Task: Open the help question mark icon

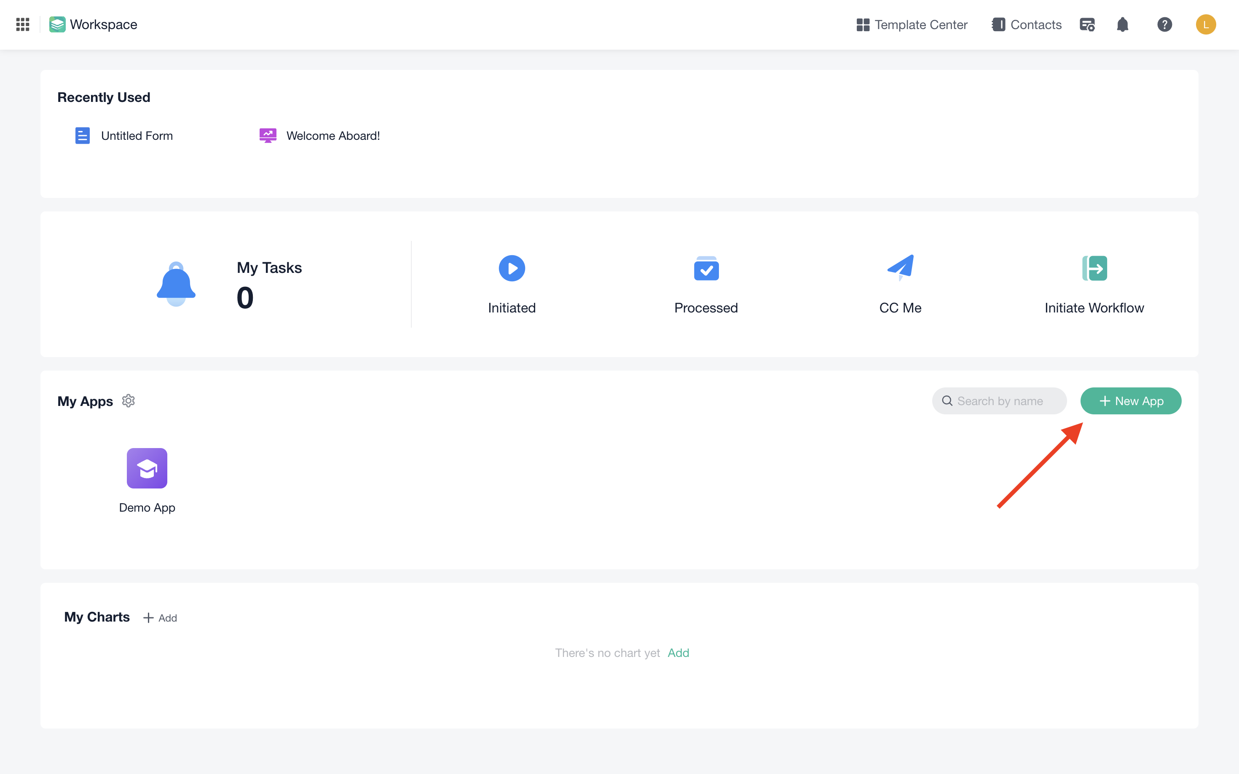Action: [1164, 24]
